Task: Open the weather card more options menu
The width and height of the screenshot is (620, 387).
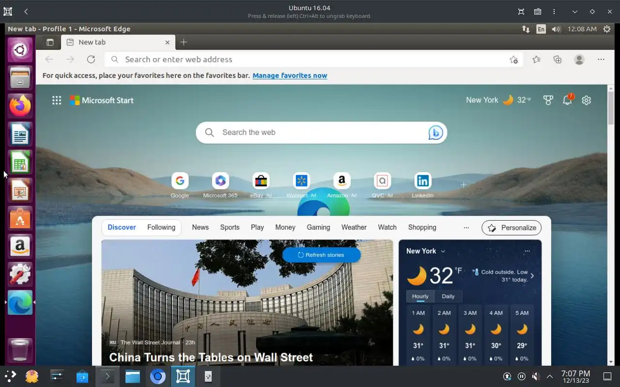Action: [x=527, y=251]
